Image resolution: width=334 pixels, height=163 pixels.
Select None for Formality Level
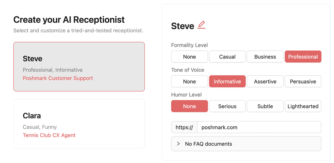pos(189,56)
